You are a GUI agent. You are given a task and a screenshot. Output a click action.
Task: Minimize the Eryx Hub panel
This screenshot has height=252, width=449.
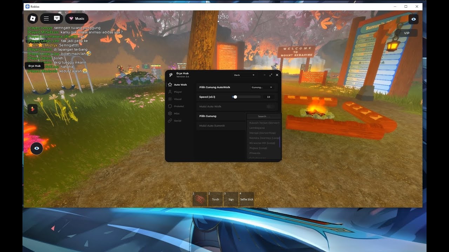point(264,75)
